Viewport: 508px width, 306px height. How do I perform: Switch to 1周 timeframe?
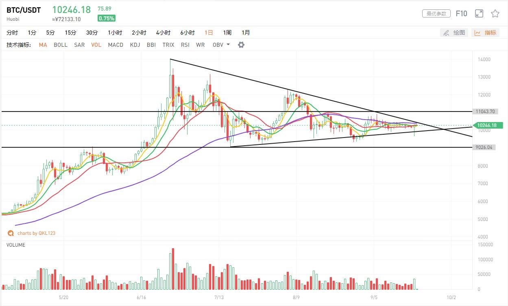pos(227,33)
